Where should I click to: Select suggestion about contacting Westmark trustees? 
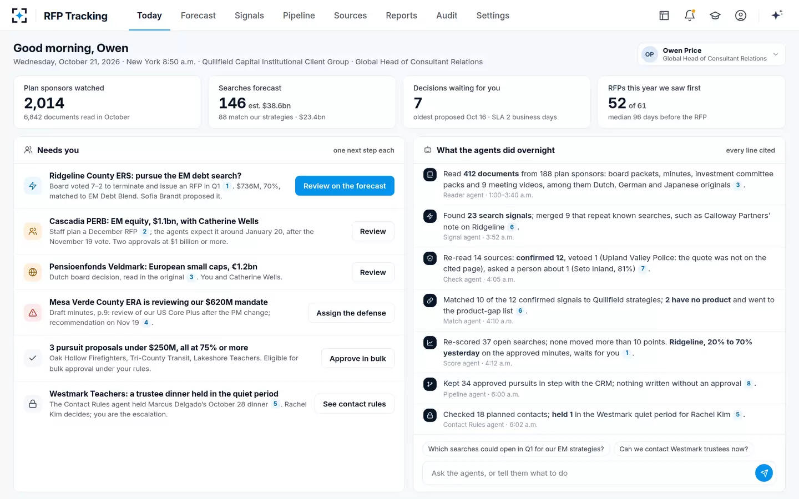coord(684,449)
